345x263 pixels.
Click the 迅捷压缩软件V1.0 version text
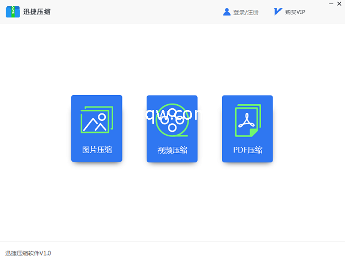pos(28,253)
